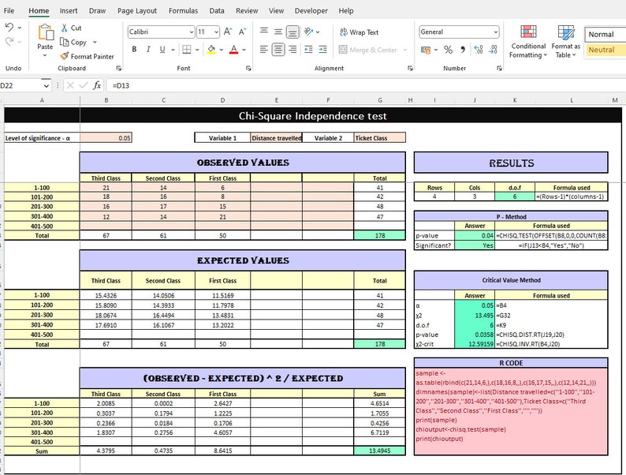Click the Increase Indent icon
The height and width of the screenshot is (475, 626).
click(x=323, y=50)
